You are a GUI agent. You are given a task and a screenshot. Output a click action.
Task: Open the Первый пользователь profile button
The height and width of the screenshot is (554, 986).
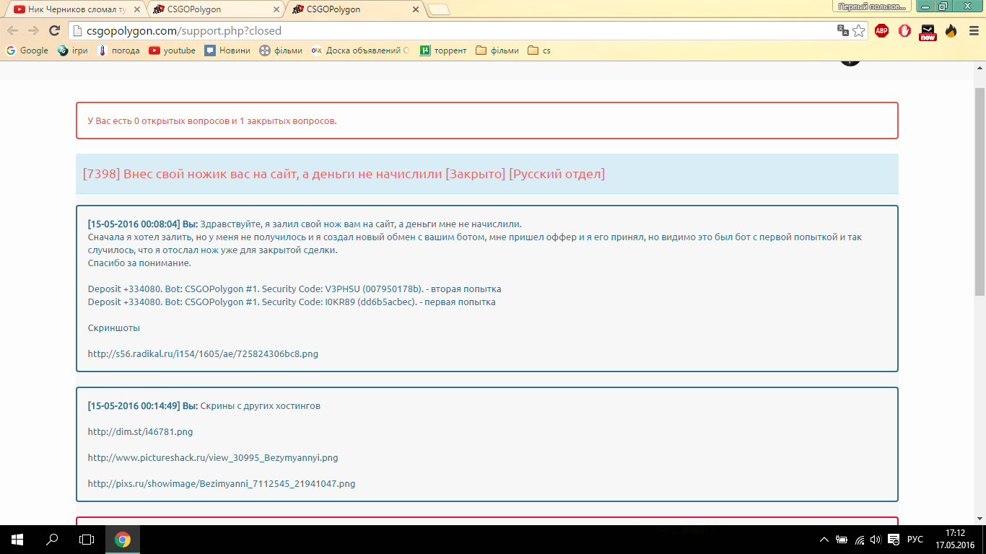(x=872, y=6)
